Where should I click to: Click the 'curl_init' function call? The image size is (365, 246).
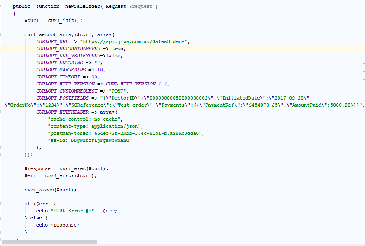61,20
